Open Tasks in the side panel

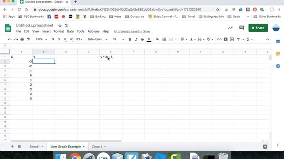[278, 66]
